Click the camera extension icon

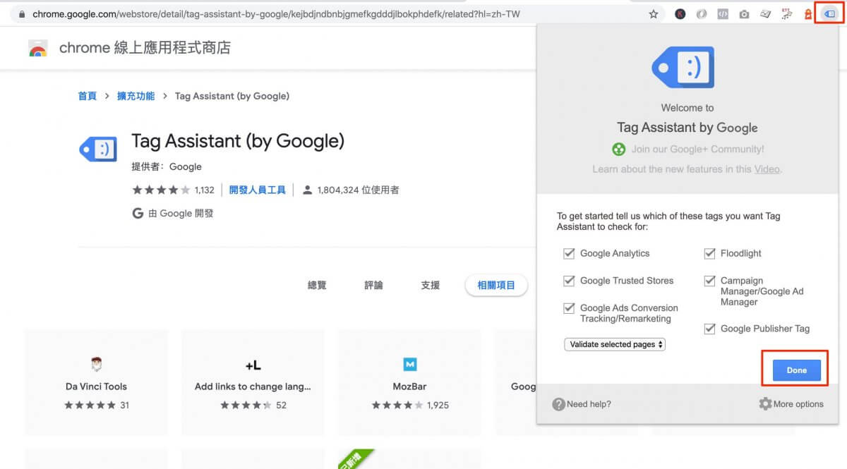[744, 14]
